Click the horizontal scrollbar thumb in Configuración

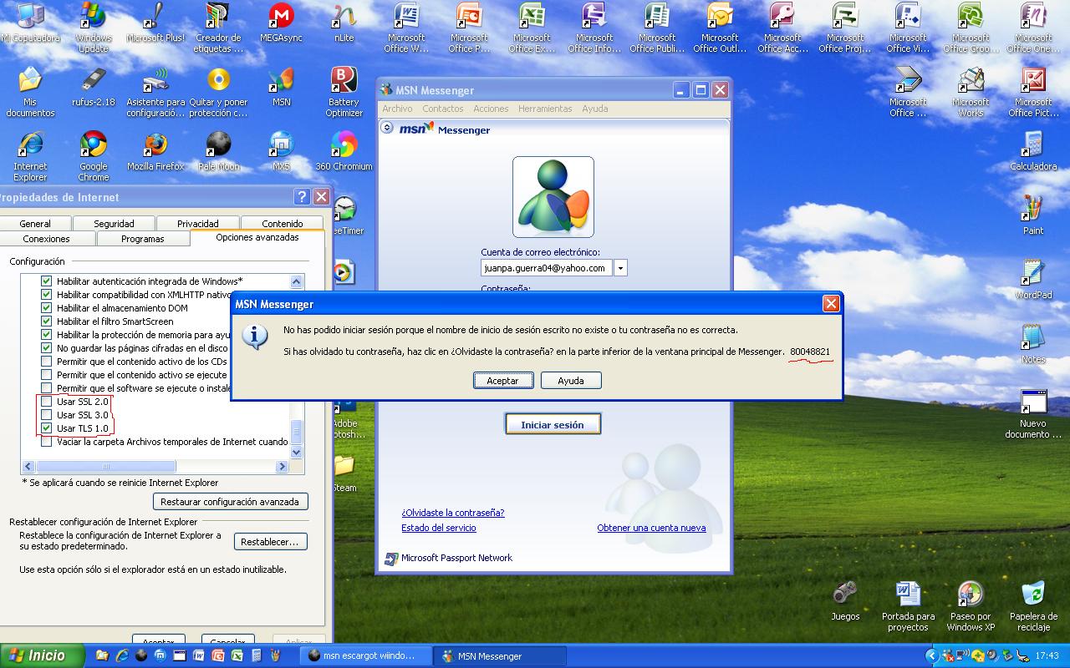click(x=105, y=467)
